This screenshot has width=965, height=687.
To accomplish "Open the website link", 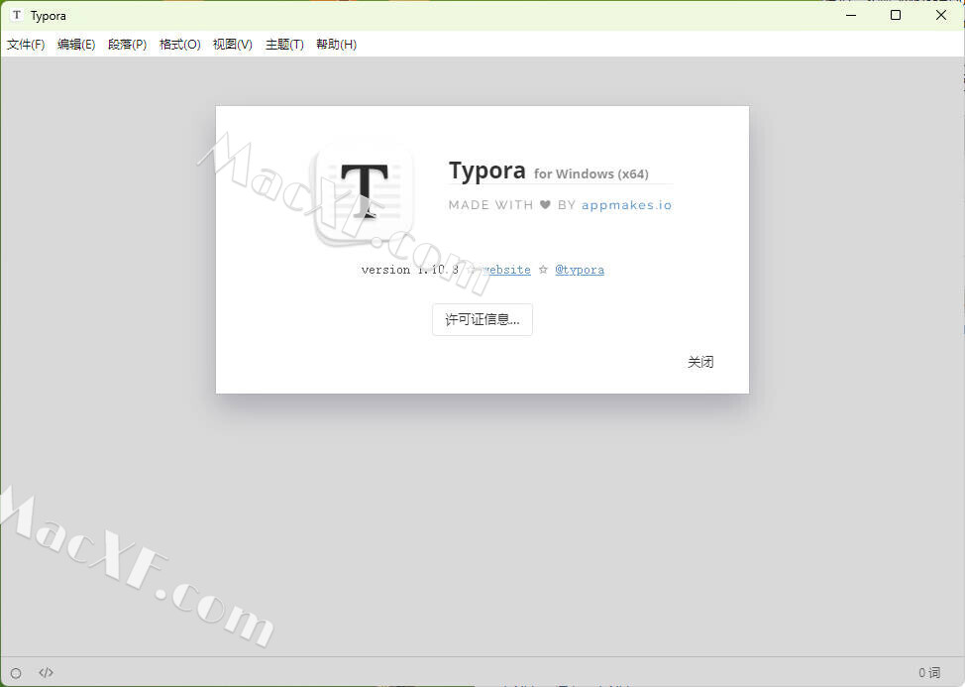I will [x=506, y=270].
